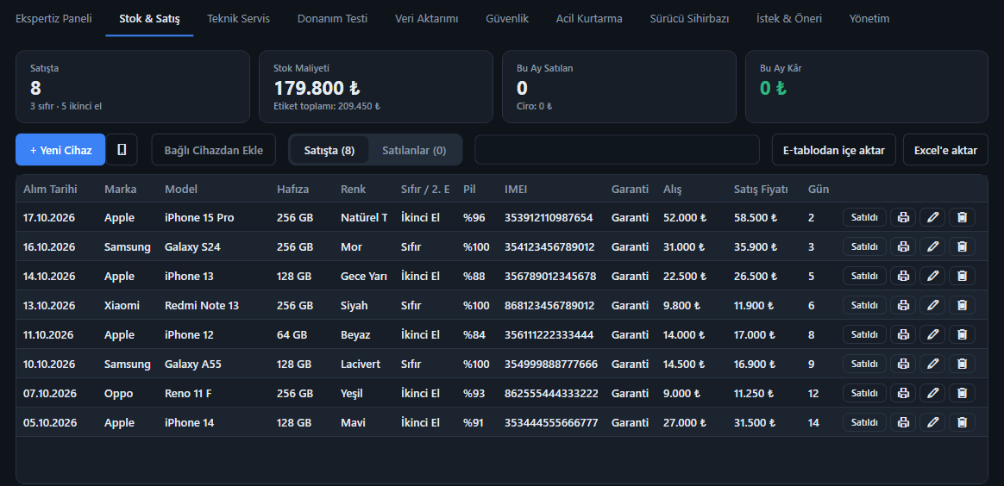Image resolution: width=1004 pixels, height=486 pixels.
Task: Open the Donanım Testi tab
Action: tap(332, 19)
